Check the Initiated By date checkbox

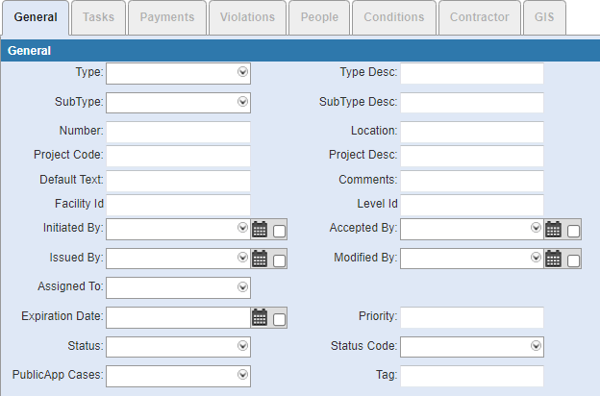[x=280, y=231]
